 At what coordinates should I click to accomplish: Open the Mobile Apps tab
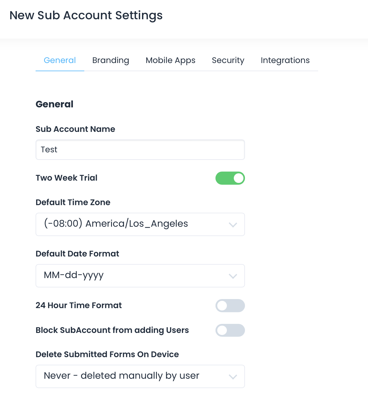coord(170,60)
